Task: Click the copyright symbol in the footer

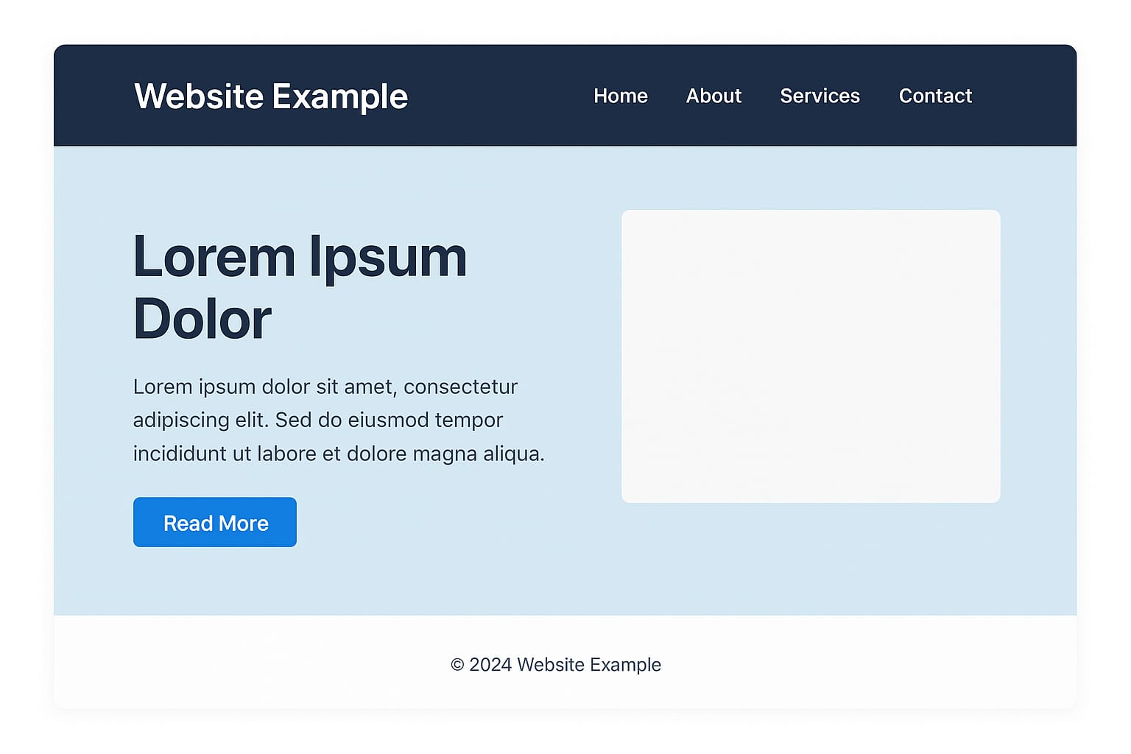Action: (x=457, y=665)
